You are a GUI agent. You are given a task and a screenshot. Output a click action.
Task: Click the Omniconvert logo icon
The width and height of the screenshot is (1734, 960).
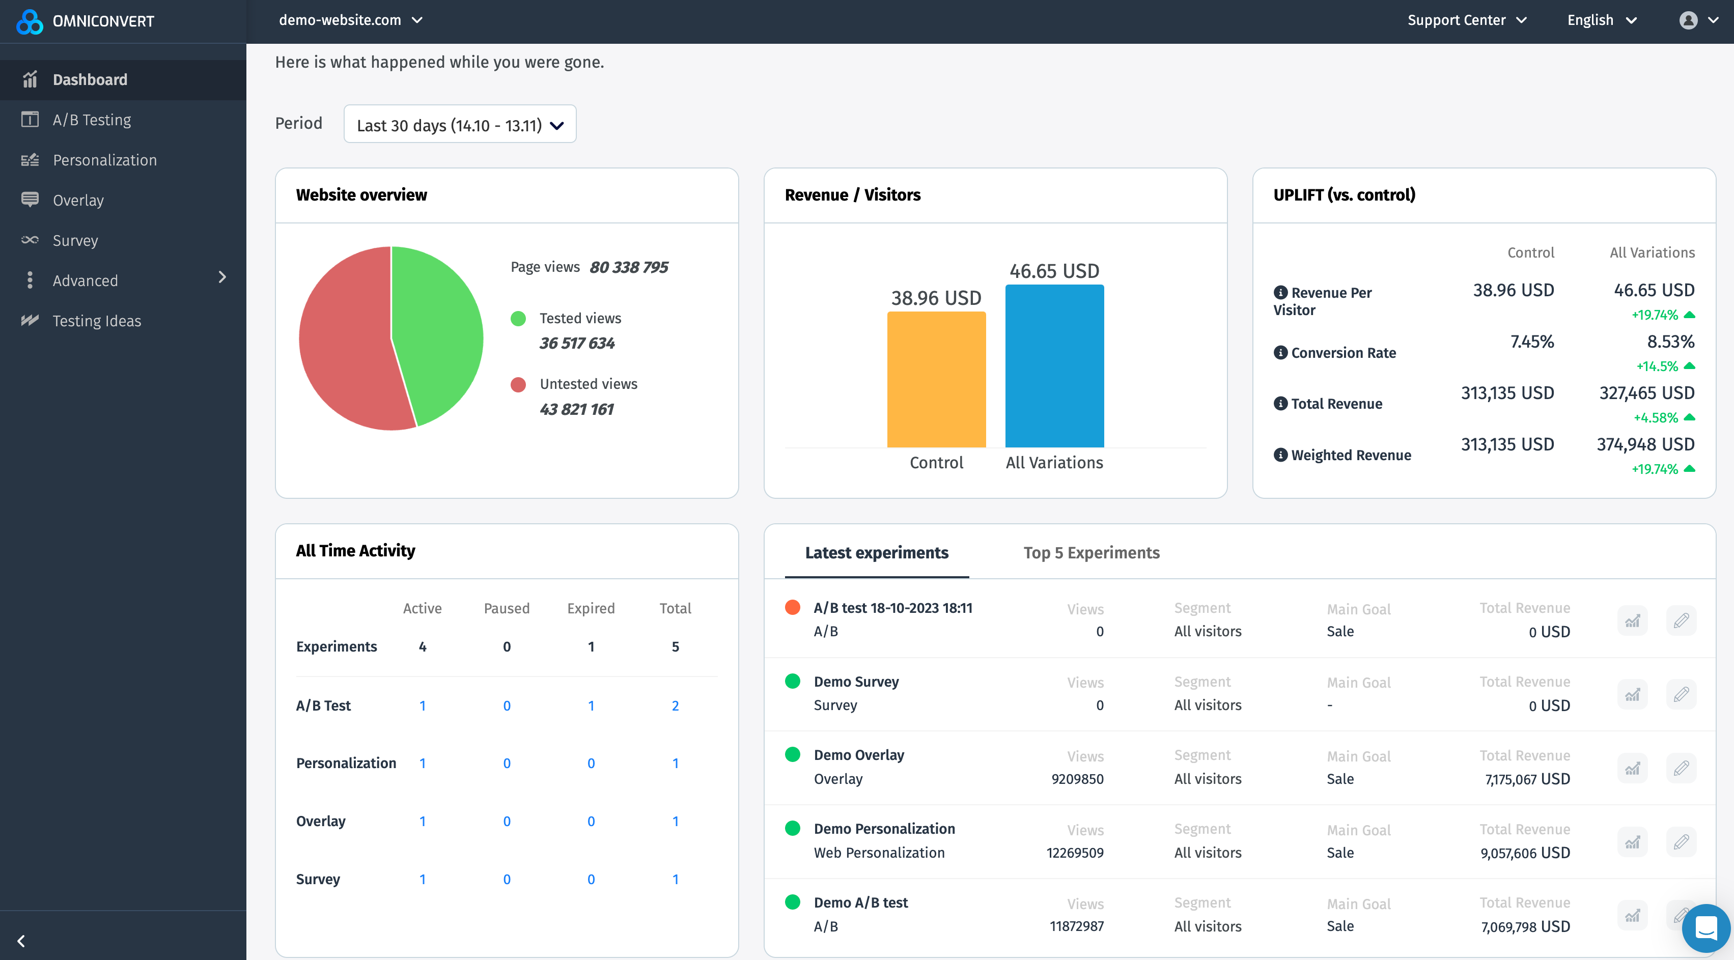click(30, 21)
